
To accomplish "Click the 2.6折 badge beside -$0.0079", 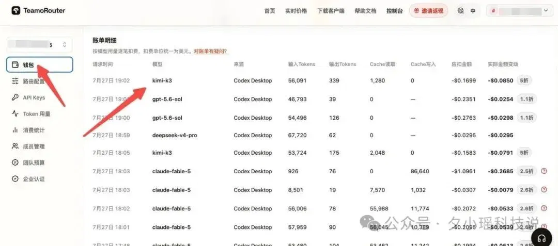I will (526, 190).
